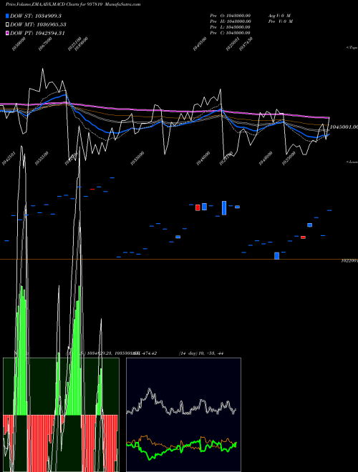Click the 1042501 low label at left
The image size is (358, 472).
pyautogui.click(x=9, y=158)
